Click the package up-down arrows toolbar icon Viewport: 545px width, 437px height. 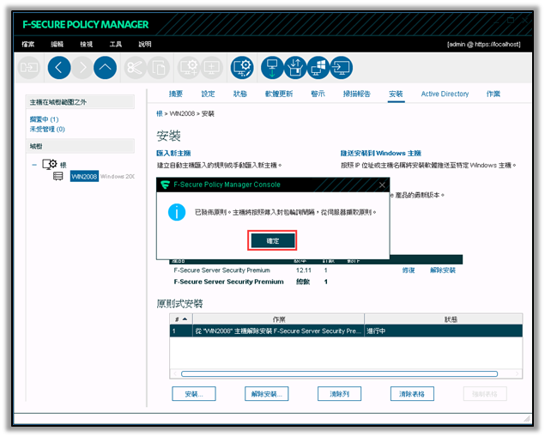point(295,68)
